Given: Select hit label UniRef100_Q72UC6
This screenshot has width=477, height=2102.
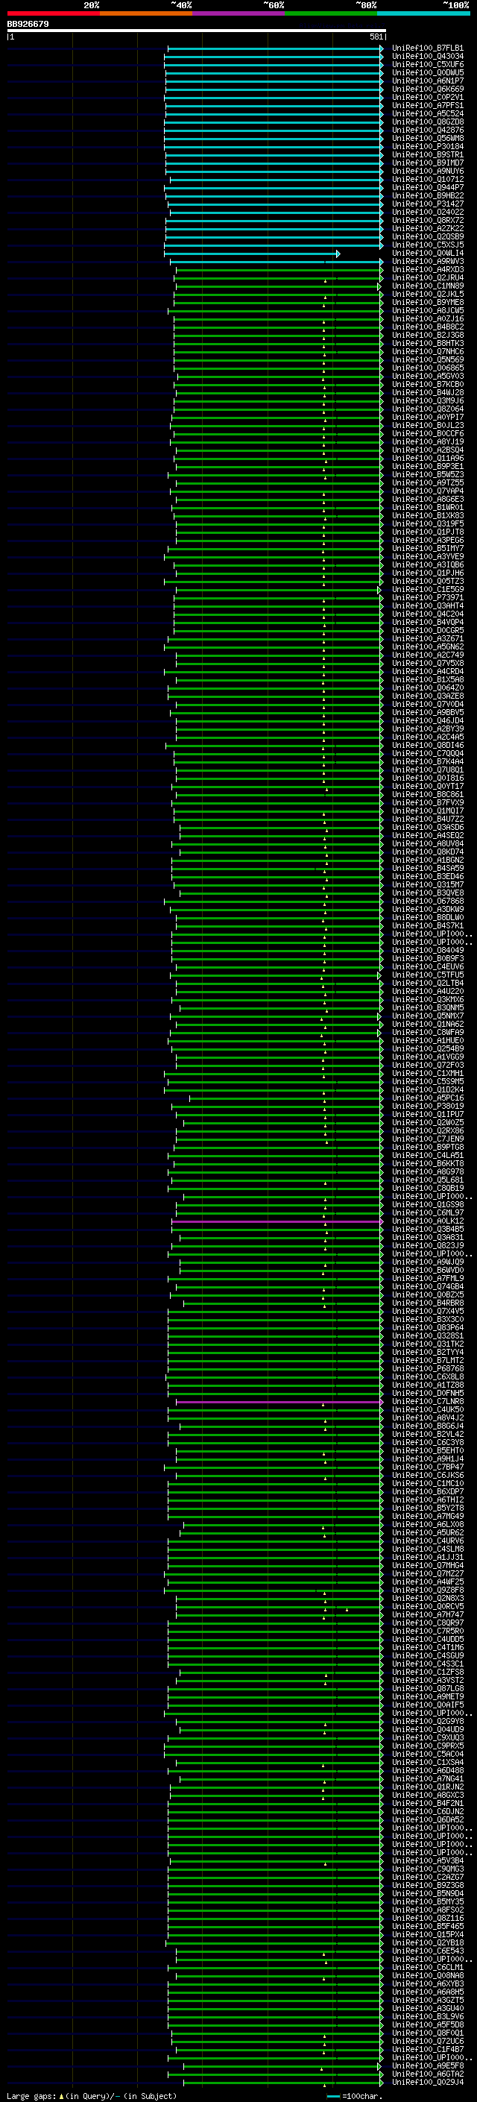Looking at the screenshot, I should (427, 2041).
